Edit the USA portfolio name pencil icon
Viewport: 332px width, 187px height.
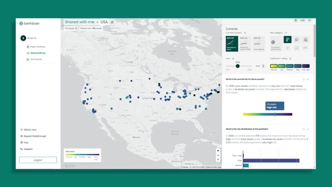coord(112,22)
